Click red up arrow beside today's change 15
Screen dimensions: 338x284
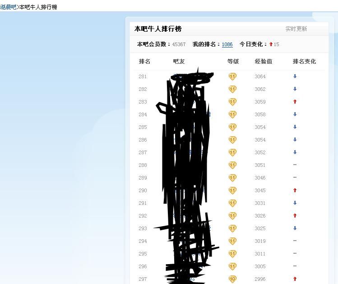tap(271, 44)
